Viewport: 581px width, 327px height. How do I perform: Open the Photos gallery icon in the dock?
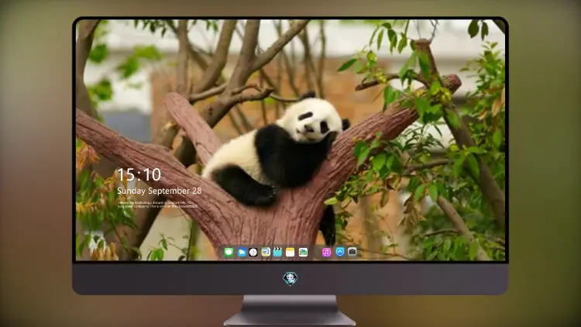(303, 252)
